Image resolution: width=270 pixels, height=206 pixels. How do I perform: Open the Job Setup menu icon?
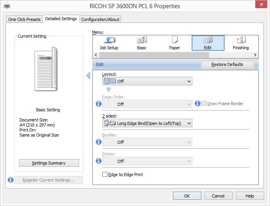tap(109, 43)
